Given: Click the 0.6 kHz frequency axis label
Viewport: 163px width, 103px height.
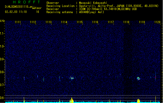Looking at the screenshot, I should point(2,98).
